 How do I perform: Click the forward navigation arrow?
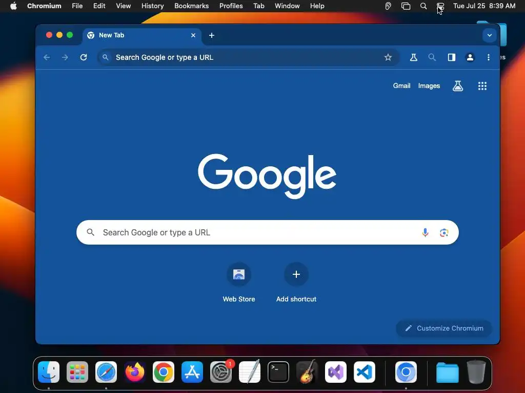tap(65, 57)
